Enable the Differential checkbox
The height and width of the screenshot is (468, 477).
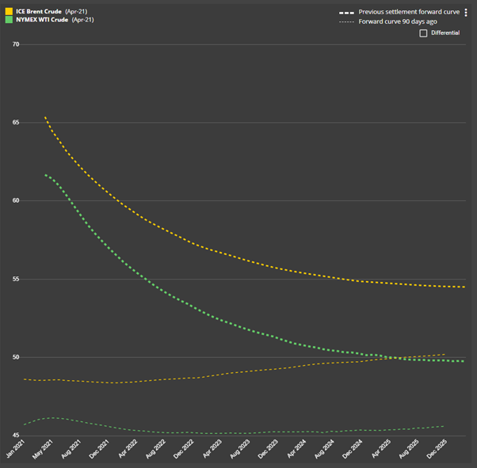423,33
